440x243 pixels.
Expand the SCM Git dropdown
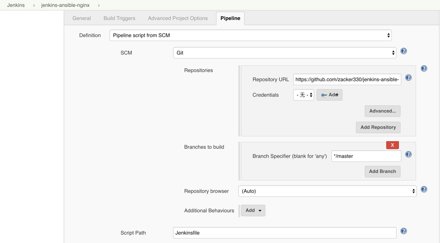pyautogui.click(x=284, y=53)
